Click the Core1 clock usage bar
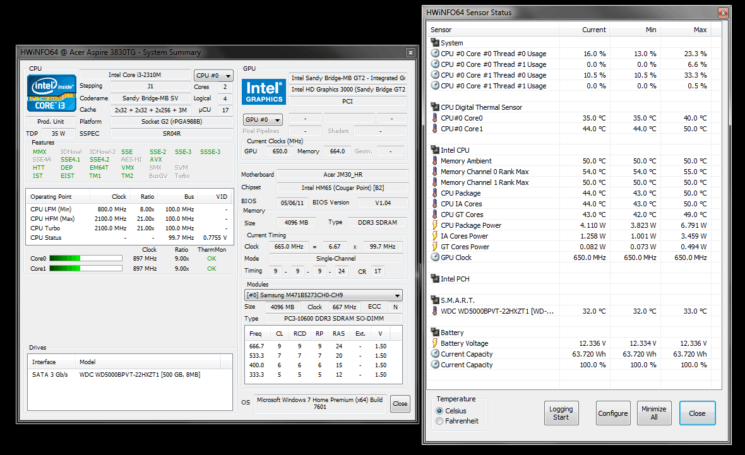 [x=85, y=268]
